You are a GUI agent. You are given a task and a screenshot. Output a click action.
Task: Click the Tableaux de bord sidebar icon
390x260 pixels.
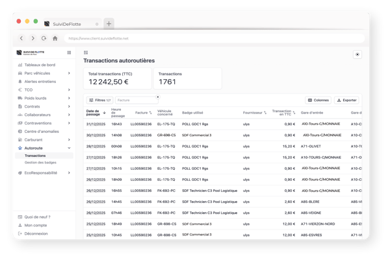pyautogui.click(x=19, y=65)
